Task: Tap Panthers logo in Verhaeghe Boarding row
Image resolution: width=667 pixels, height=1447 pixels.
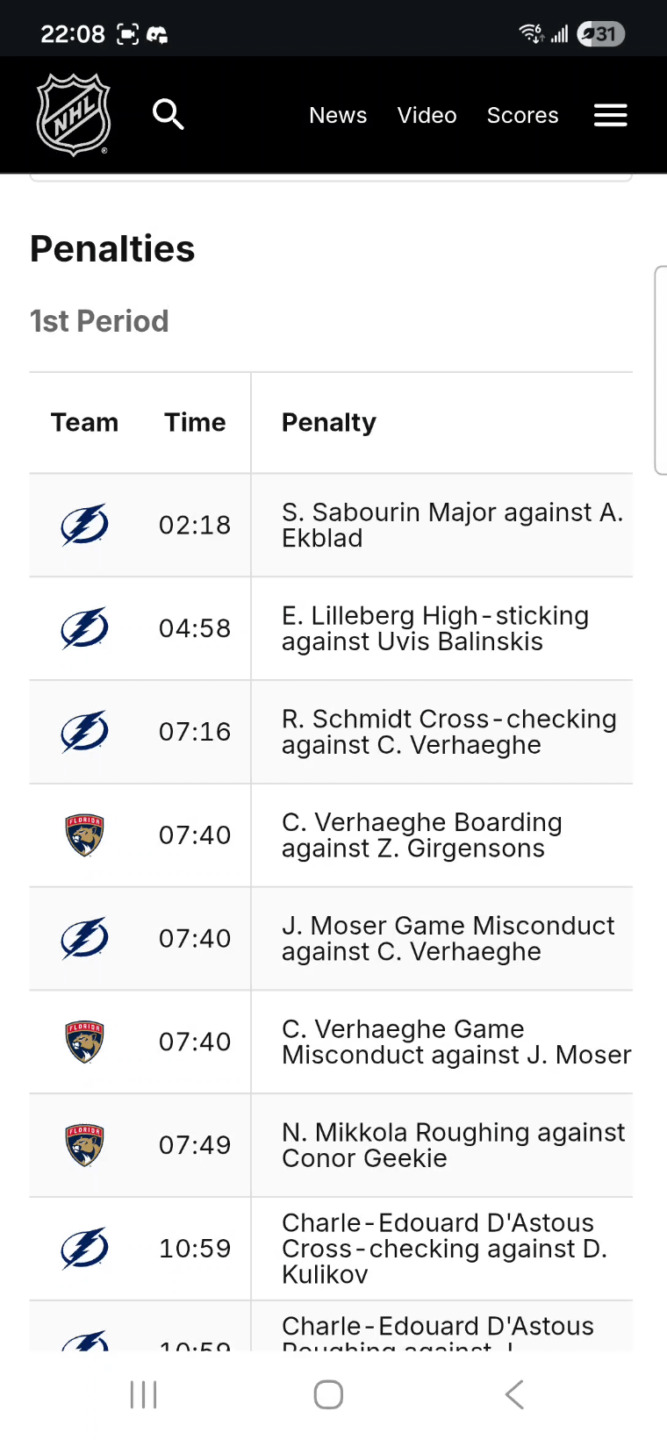Action: click(x=84, y=835)
